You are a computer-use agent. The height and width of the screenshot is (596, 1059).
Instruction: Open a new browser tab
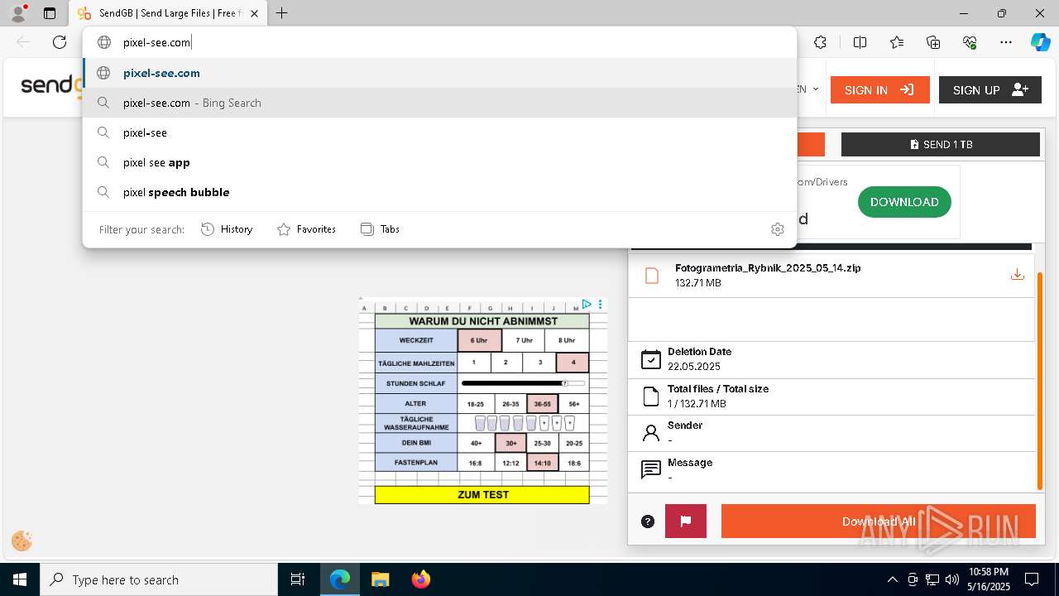click(x=282, y=13)
